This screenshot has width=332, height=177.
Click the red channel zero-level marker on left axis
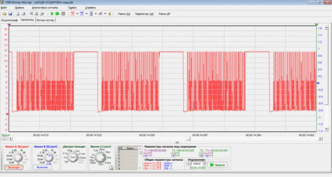pyautogui.click(x=8, y=114)
